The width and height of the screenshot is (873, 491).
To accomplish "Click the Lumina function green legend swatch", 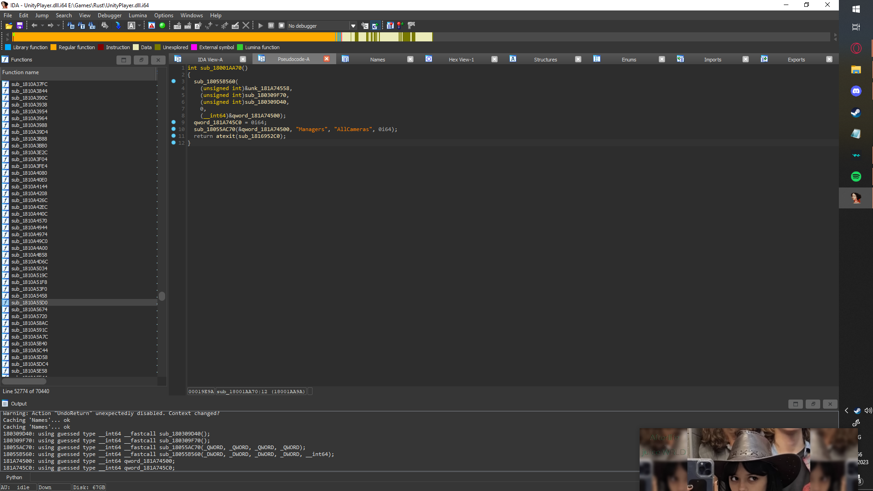I will click(x=240, y=47).
